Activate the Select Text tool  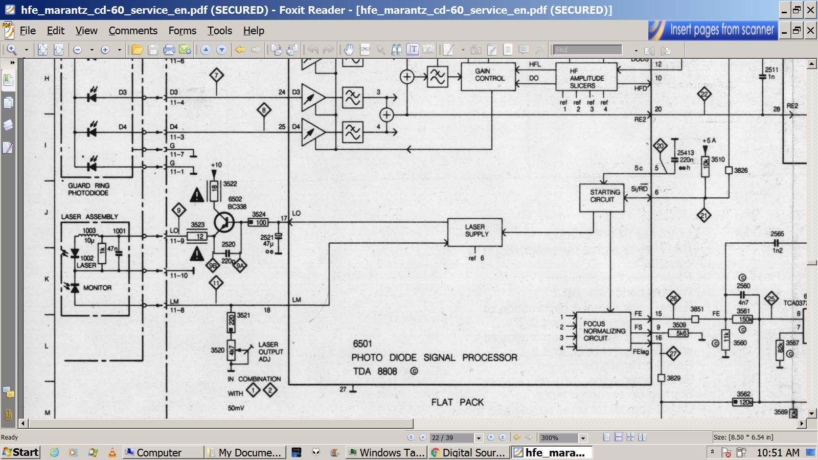click(412, 50)
